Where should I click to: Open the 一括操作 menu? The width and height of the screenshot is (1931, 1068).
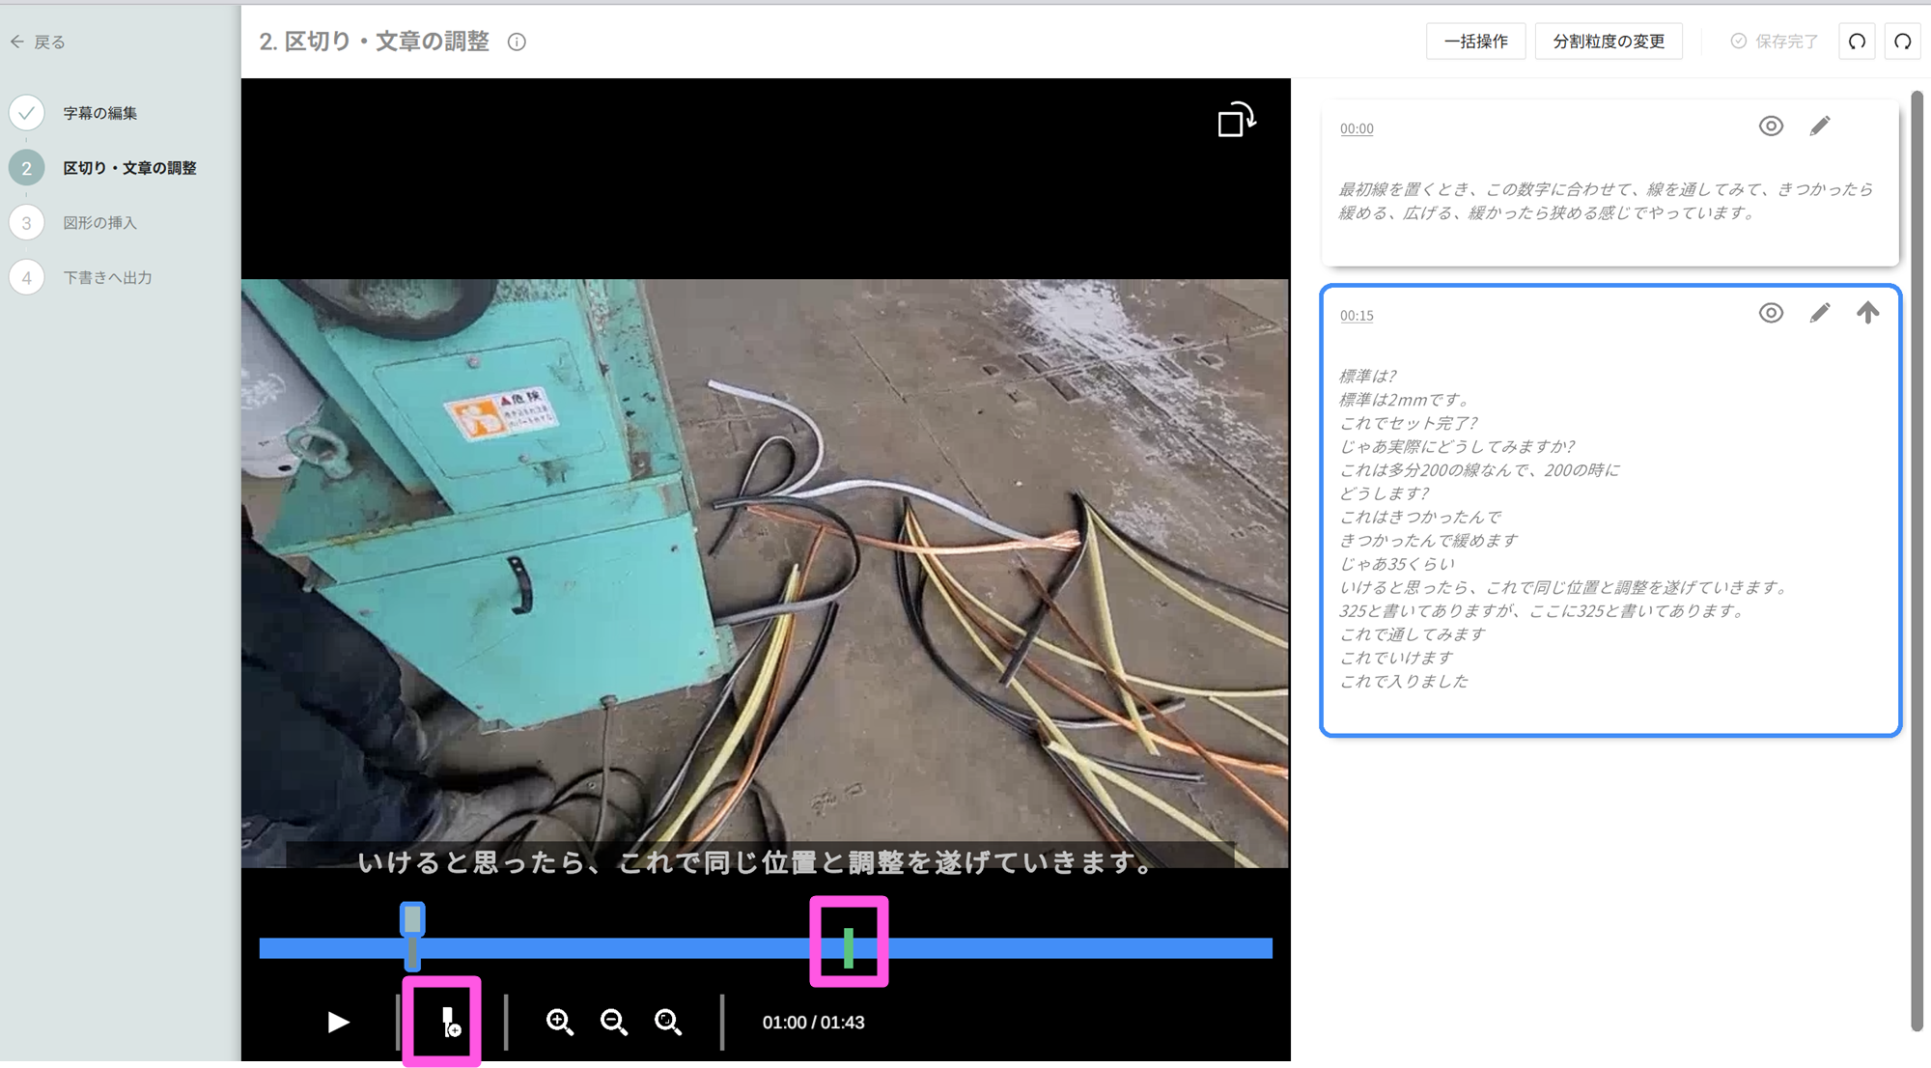(x=1475, y=42)
